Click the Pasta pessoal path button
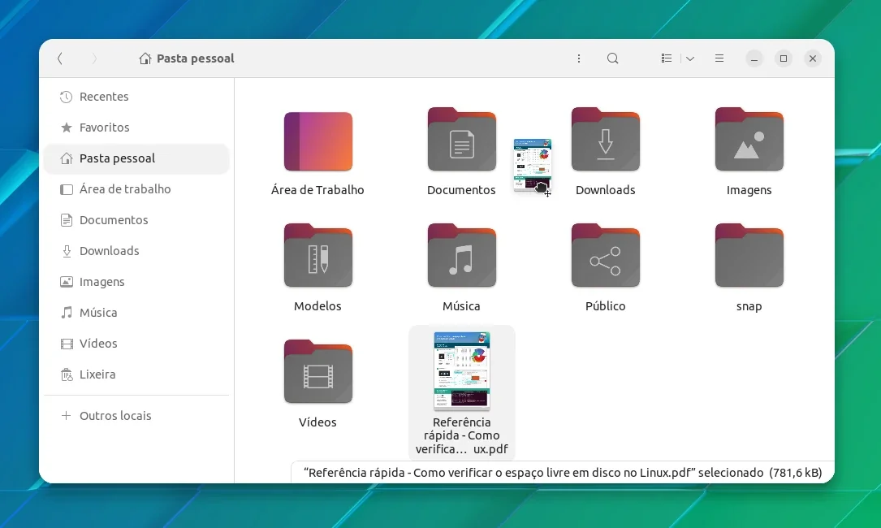This screenshot has height=528, width=881. click(x=187, y=58)
